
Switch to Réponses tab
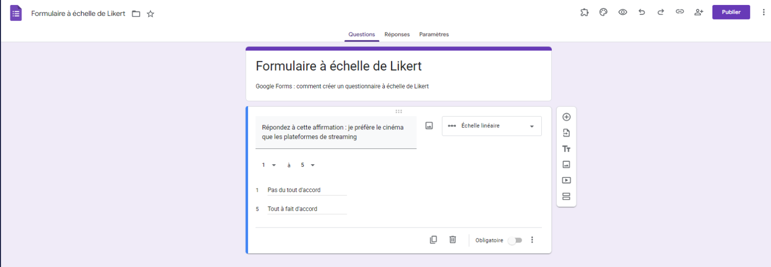(x=397, y=34)
